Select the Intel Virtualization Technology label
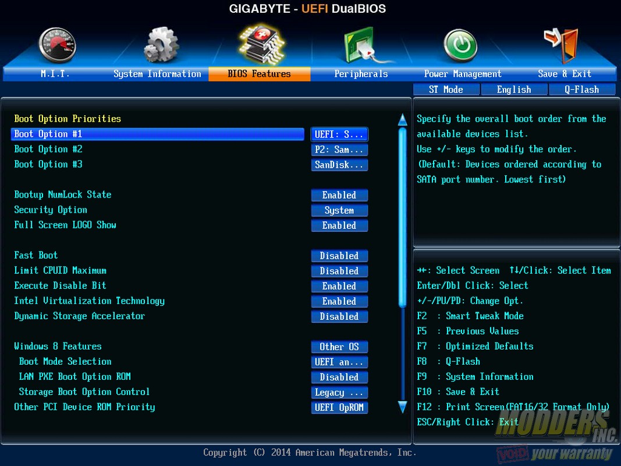This screenshot has height=466, width=621. click(90, 301)
